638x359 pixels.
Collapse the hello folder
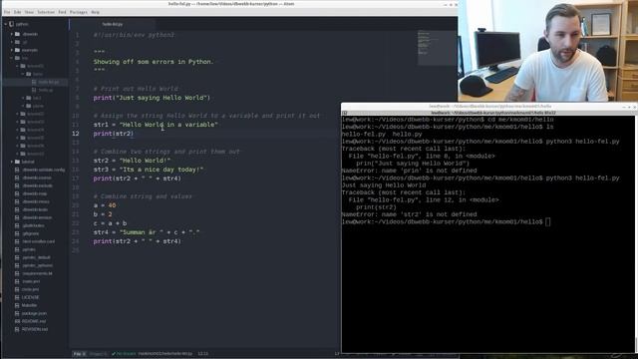click(23, 74)
